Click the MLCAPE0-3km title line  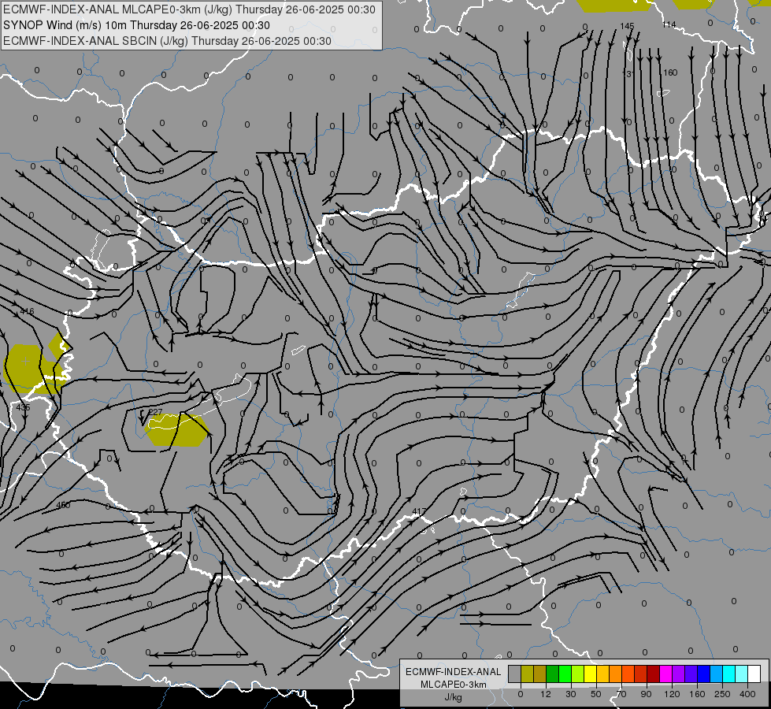189,9
